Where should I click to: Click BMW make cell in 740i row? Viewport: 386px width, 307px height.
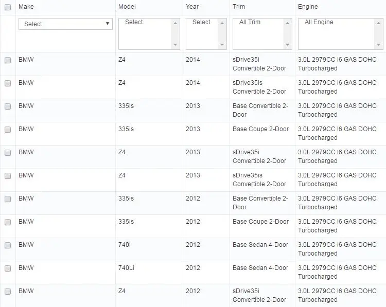26,245
